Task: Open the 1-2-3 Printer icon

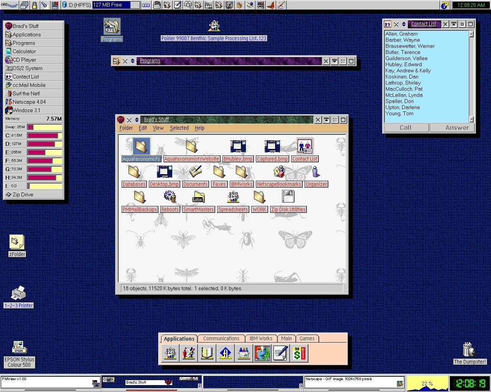Action: click(x=18, y=294)
